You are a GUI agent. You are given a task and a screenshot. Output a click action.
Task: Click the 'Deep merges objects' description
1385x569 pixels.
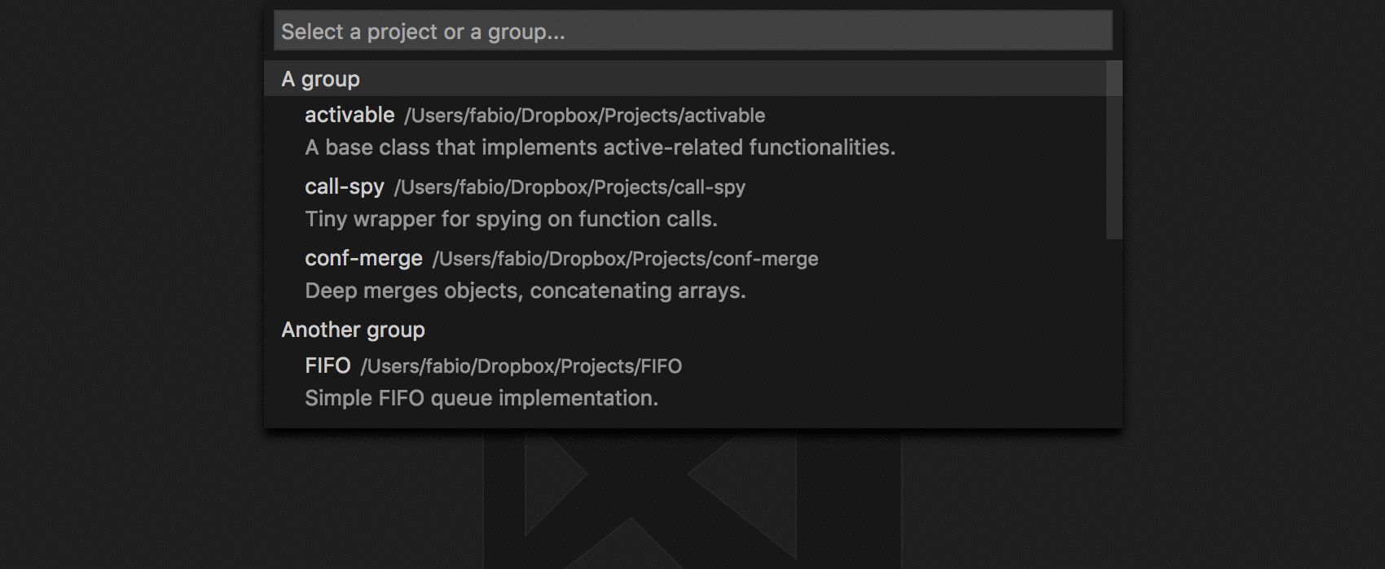[525, 291]
